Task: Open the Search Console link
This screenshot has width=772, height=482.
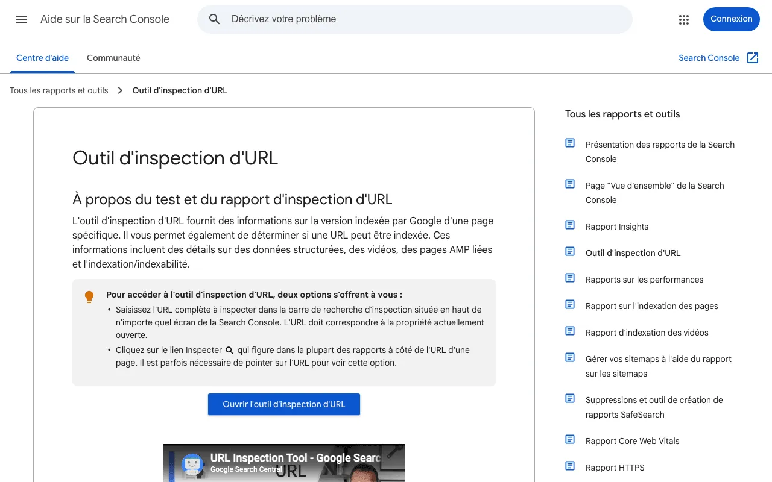Action: pyautogui.click(x=709, y=58)
